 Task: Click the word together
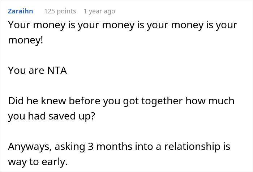(x=162, y=101)
